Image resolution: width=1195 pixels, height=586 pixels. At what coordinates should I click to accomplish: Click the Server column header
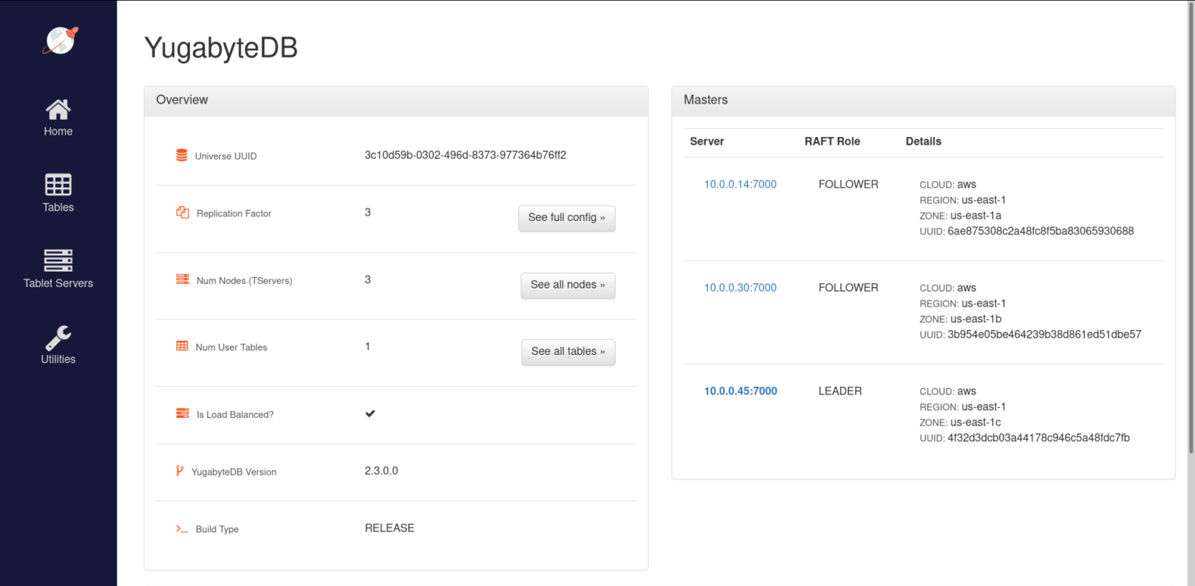[x=707, y=142]
